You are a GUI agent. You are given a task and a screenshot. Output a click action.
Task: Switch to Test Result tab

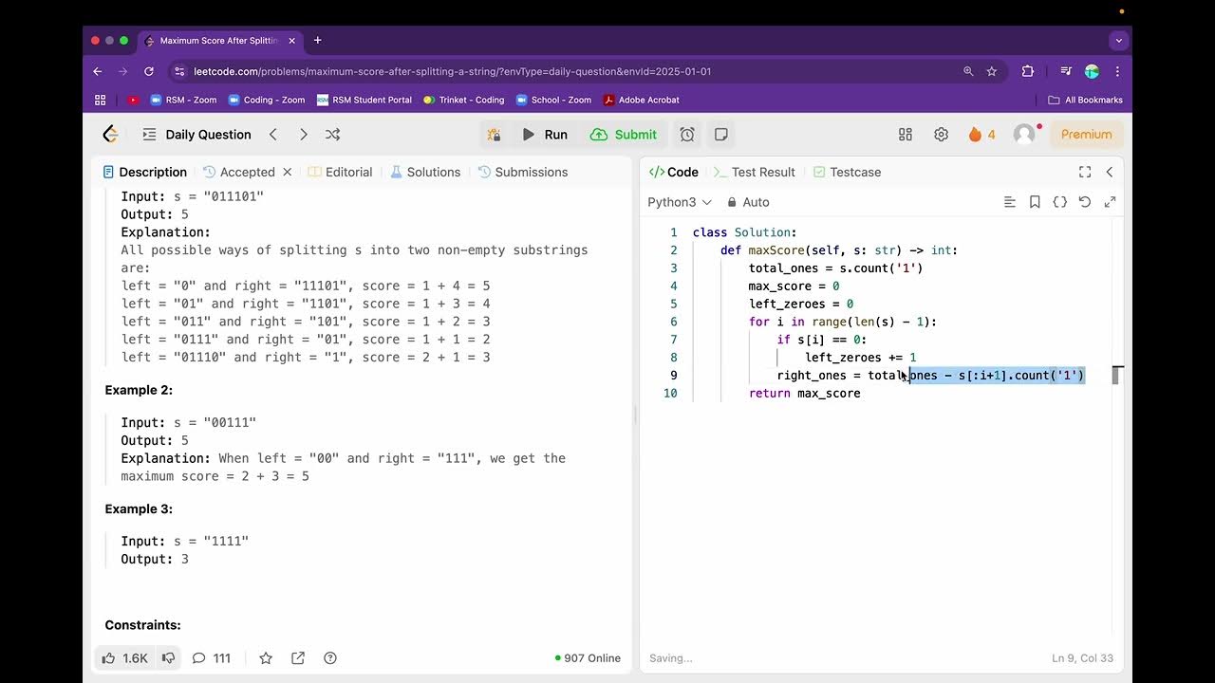[754, 172]
